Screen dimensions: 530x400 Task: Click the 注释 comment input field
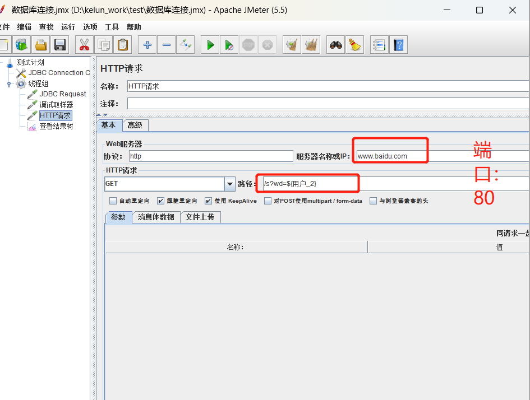[328, 103]
